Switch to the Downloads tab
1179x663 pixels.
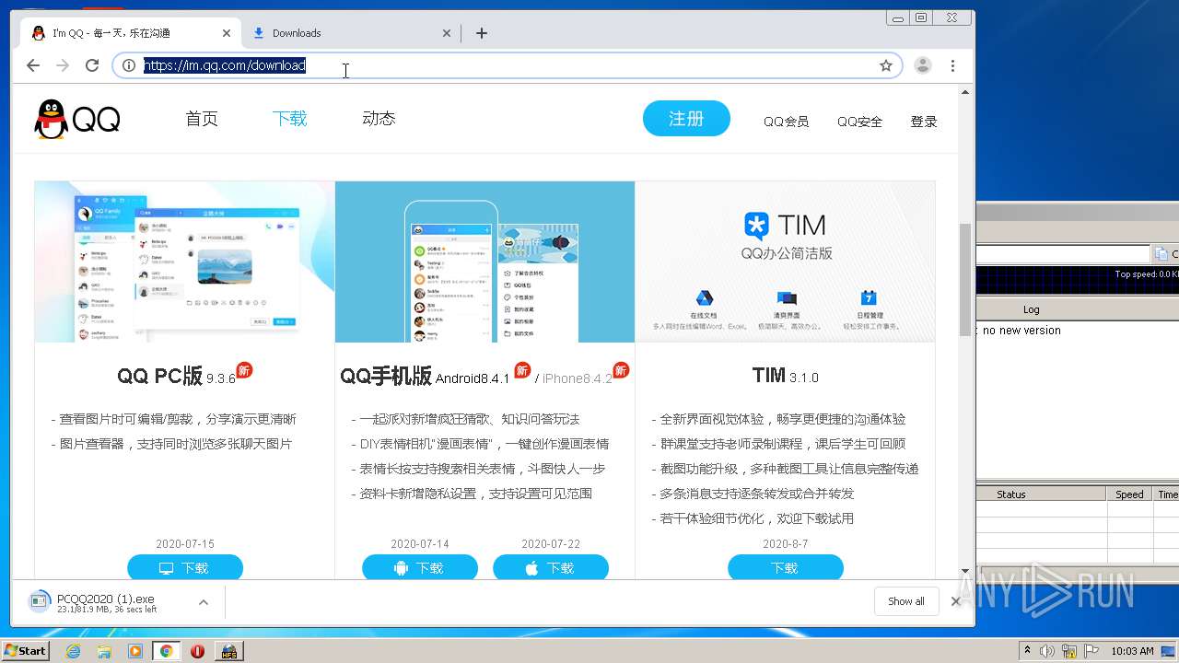[x=351, y=33]
